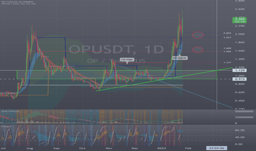Select the 1.129 price level label
The height and width of the screenshot is (151, 256).
pos(240,70)
